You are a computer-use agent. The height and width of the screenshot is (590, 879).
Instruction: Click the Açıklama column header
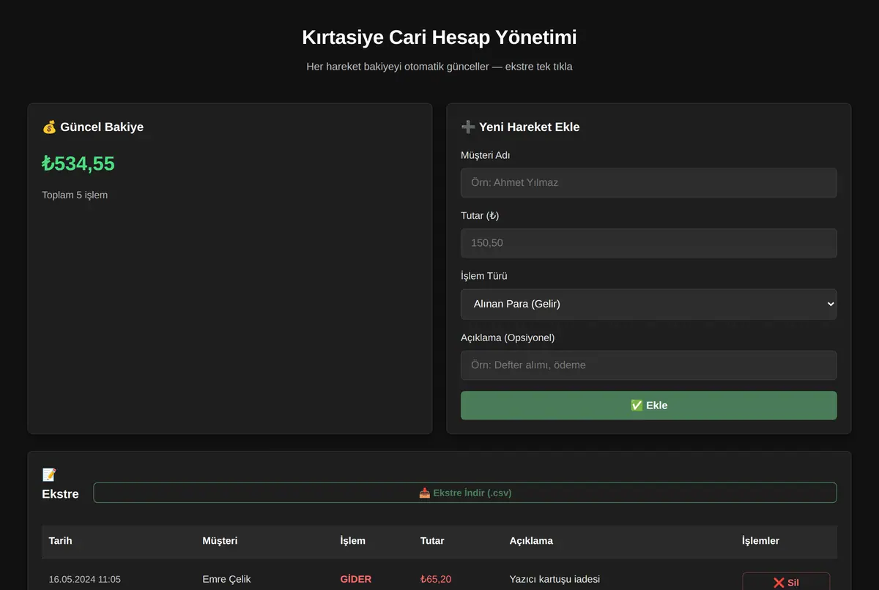531,541
